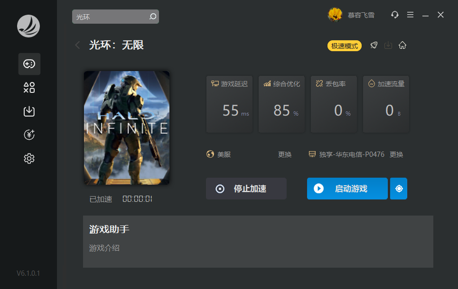The width and height of the screenshot is (458, 289).
Task: Click the search magnifier icon
Action: (152, 17)
